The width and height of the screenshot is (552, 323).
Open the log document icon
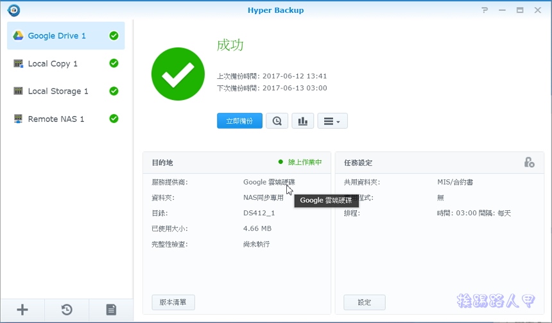pyautogui.click(x=111, y=310)
